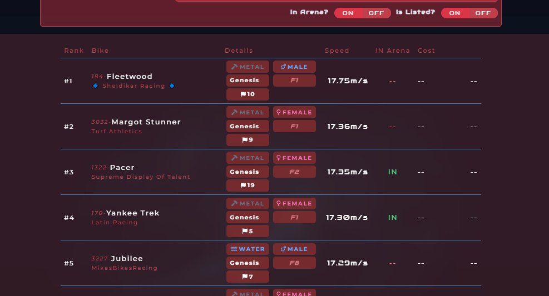Image resolution: width=549 pixels, height=296 pixels.
Task: Open Latin Racing stable link
Action: (x=115, y=222)
